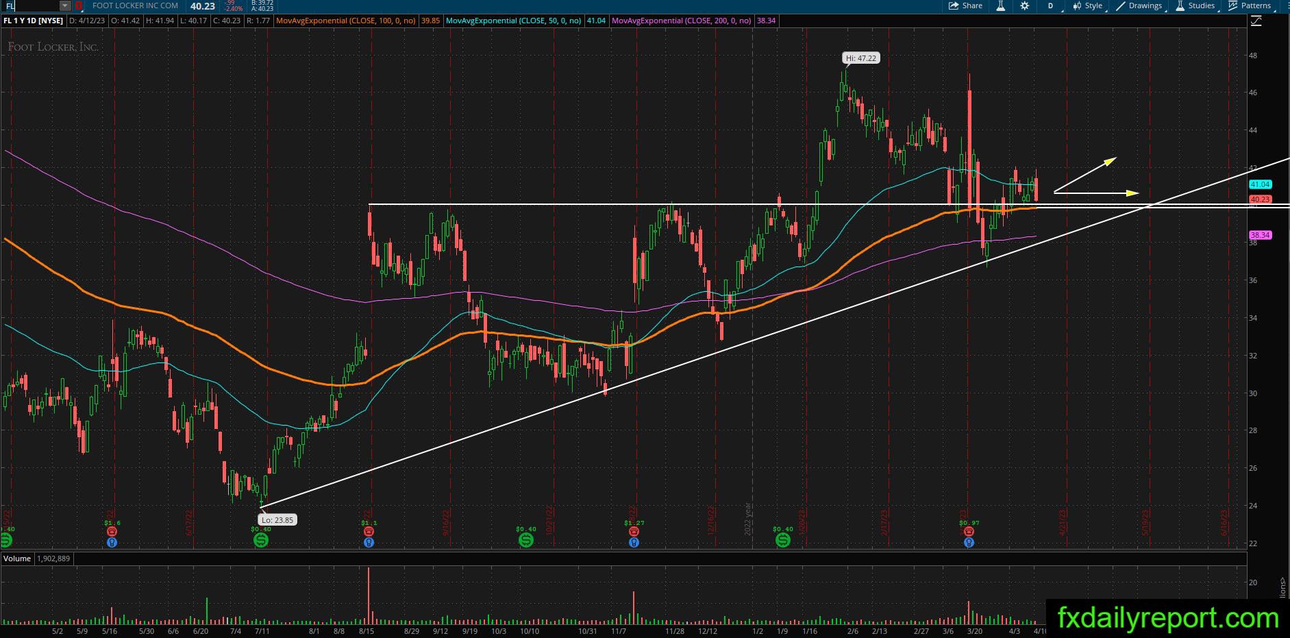1290x638 pixels.
Task: Click the 48 level on the price axis
Action: [1253, 56]
